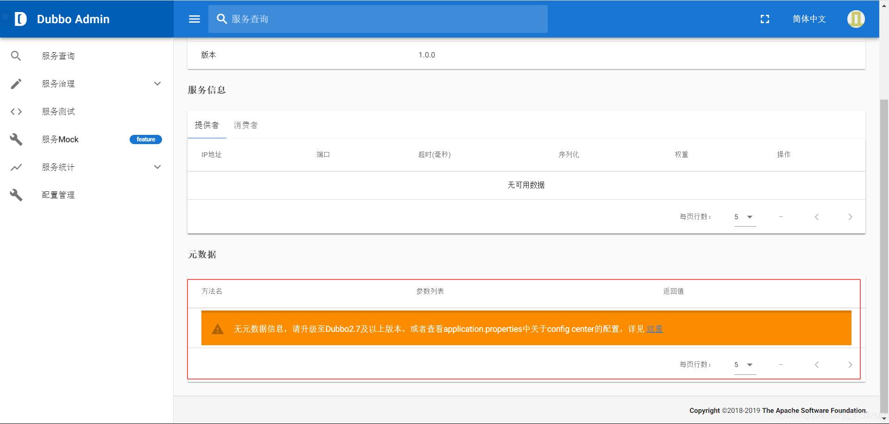
Task: Go to next page in metadata table
Action: [850, 365]
